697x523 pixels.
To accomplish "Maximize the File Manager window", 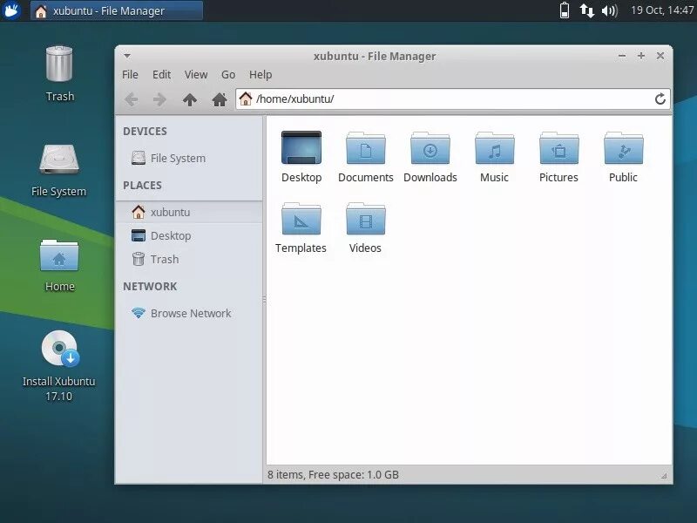I will point(641,56).
